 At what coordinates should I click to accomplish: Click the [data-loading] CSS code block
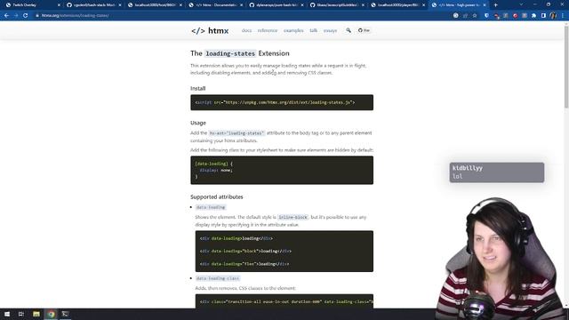[282, 170]
